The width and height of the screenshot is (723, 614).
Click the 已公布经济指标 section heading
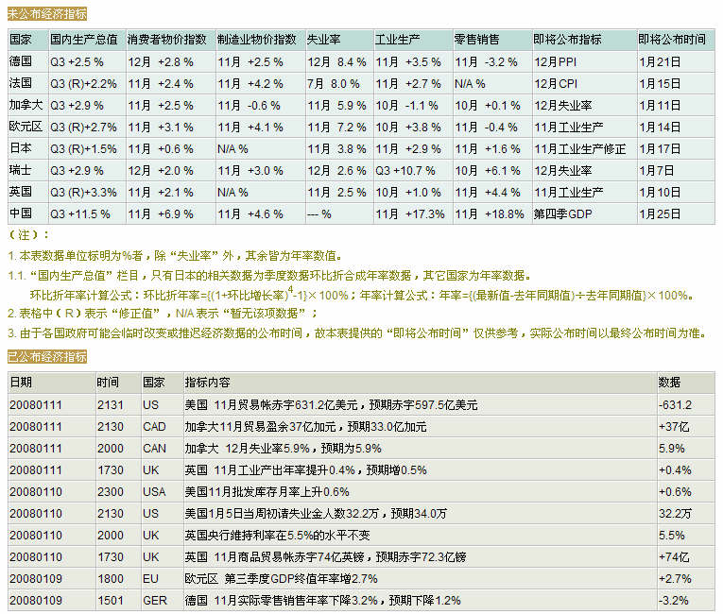(47, 356)
